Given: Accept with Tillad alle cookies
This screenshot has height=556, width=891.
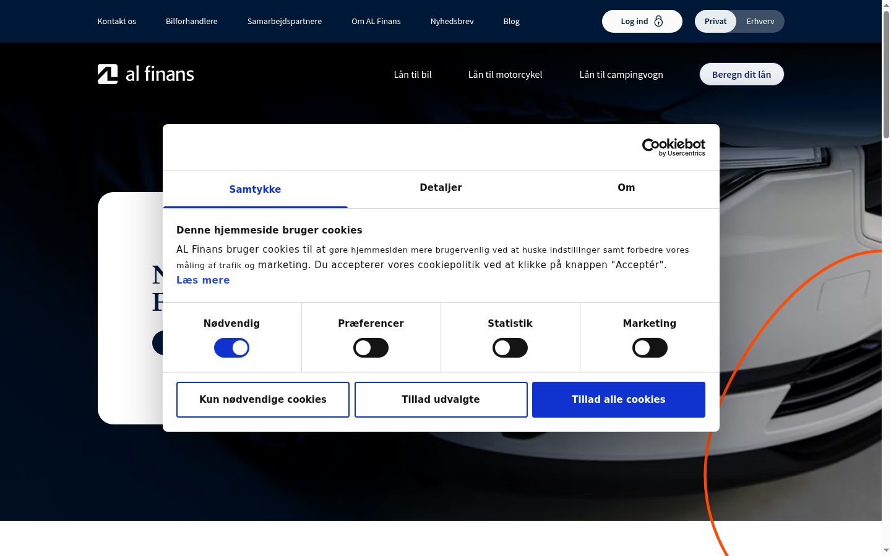Looking at the screenshot, I should point(619,400).
